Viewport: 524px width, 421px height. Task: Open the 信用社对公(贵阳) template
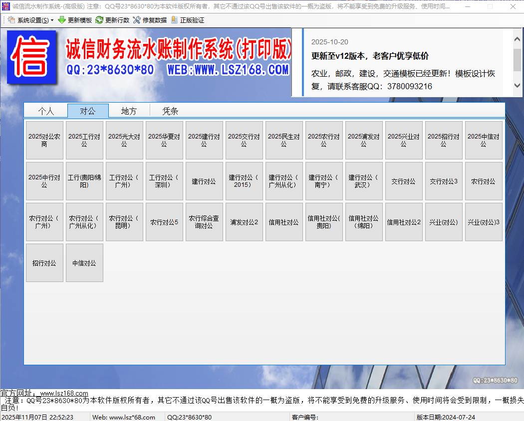pos(324,222)
